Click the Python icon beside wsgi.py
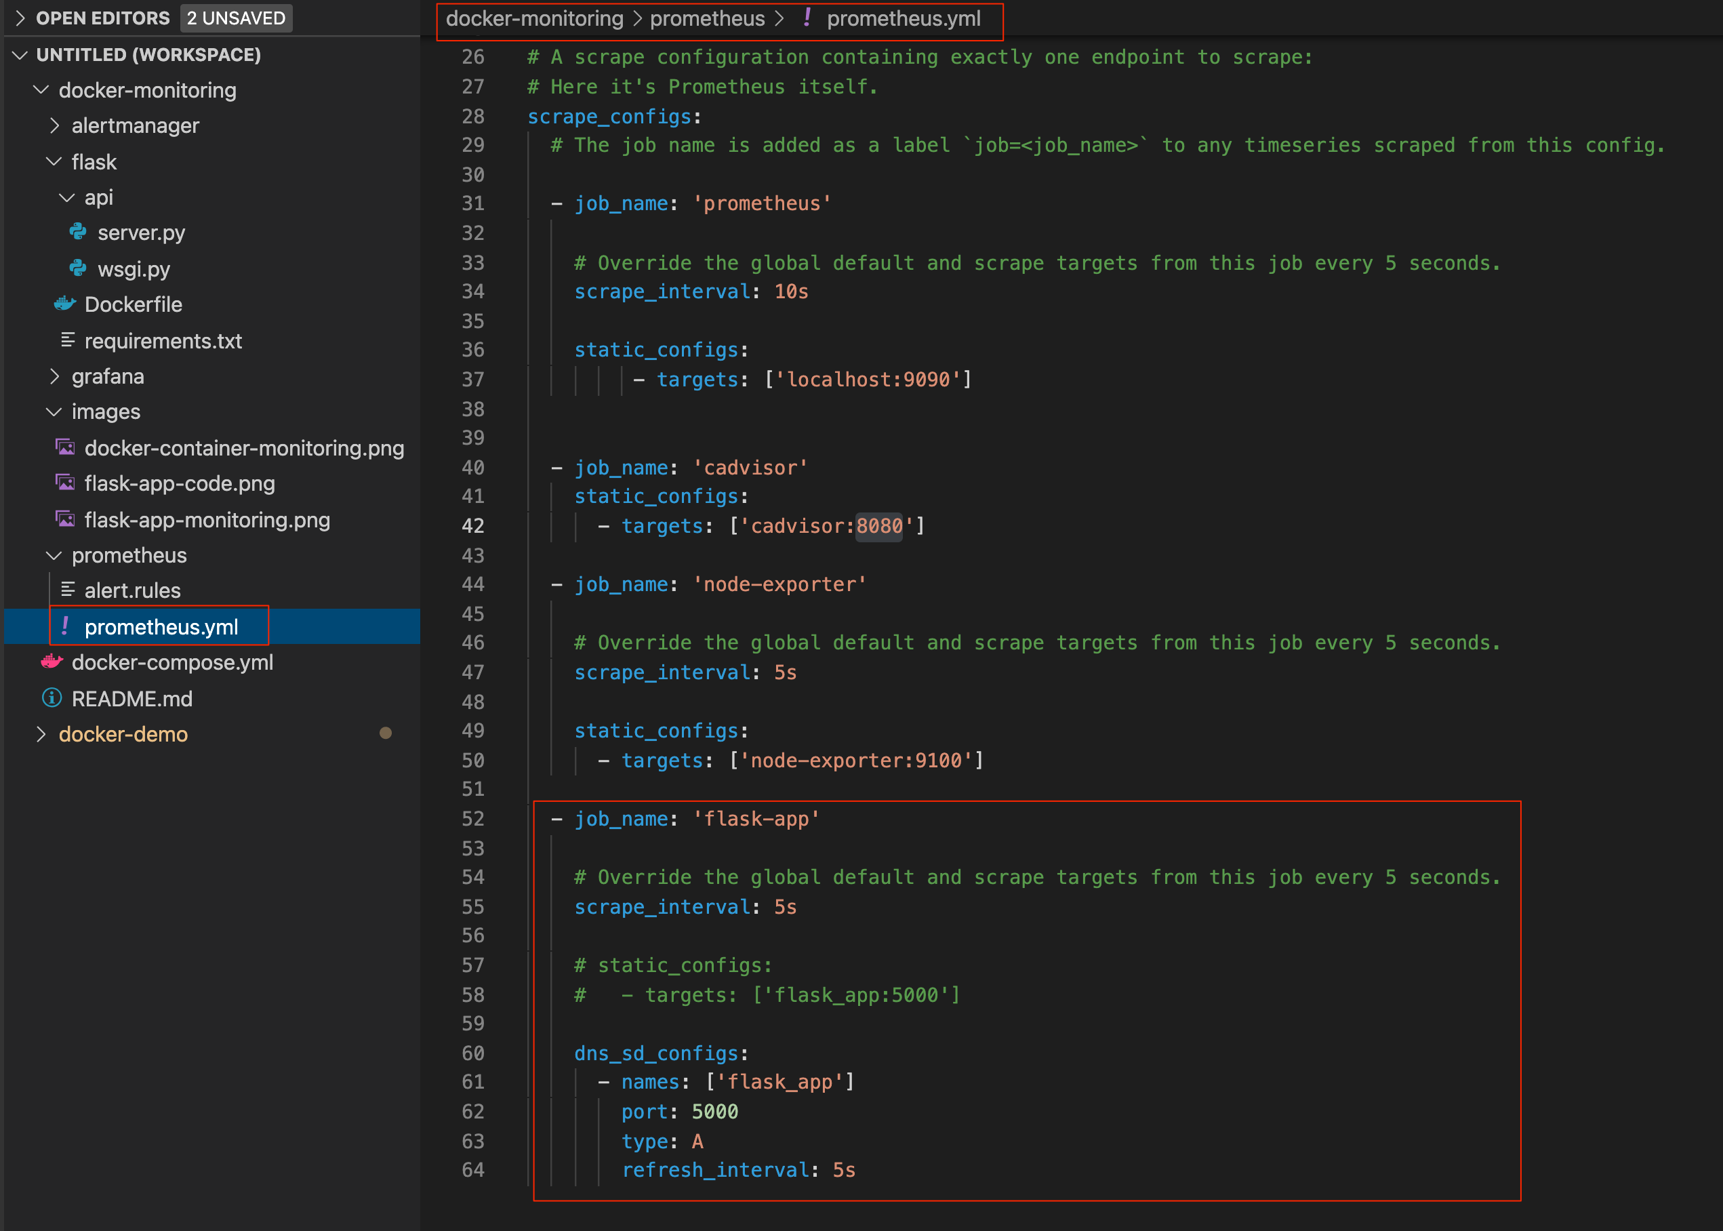Image resolution: width=1723 pixels, height=1231 pixels. click(77, 268)
